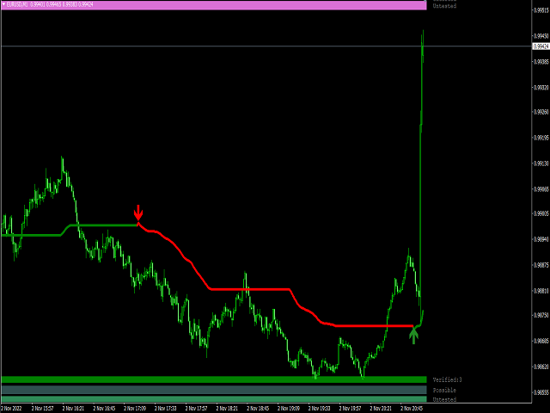Select the bottom Untested support zone band

click(213, 400)
